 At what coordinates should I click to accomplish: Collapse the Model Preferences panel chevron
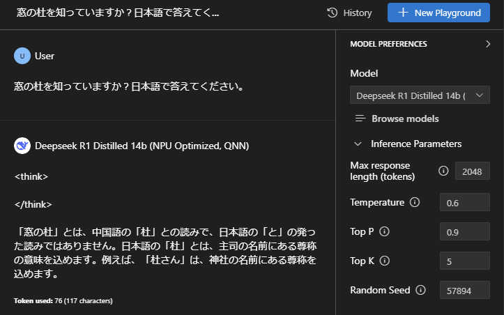pyautogui.click(x=488, y=44)
